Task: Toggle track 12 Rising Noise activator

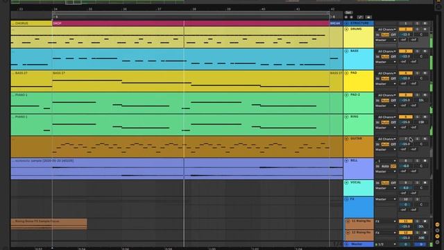Action: [405, 233]
